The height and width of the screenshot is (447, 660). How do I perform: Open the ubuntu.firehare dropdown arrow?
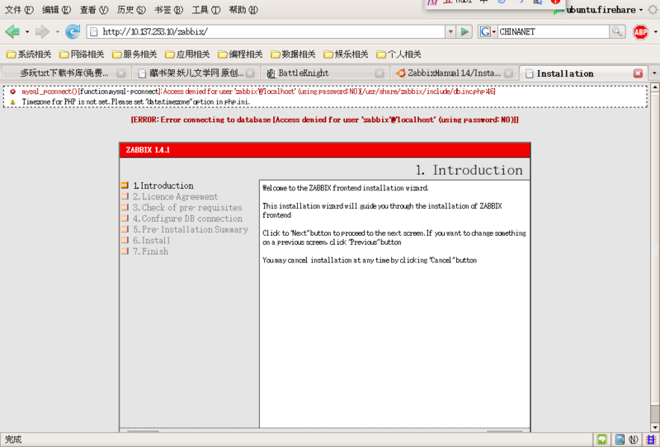(641, 10)
